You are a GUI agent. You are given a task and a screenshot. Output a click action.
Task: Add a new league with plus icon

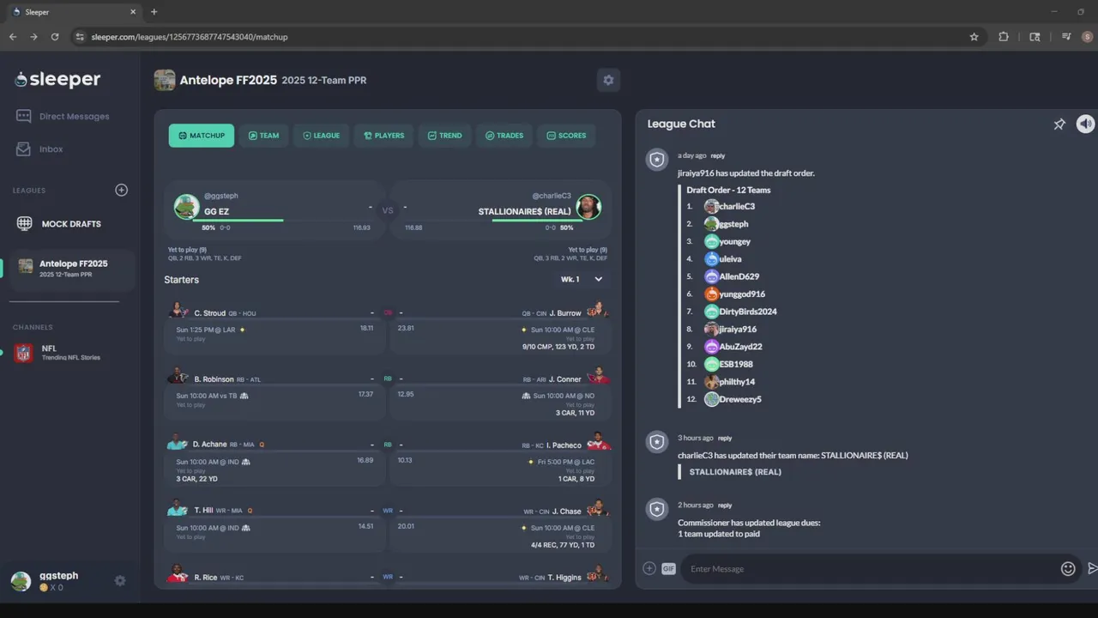[121, 190]
